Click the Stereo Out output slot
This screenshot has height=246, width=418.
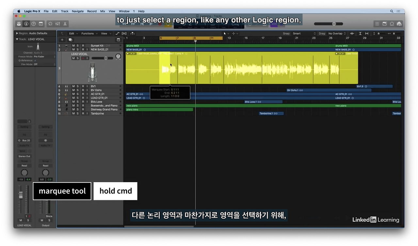(x=24, y=156)
